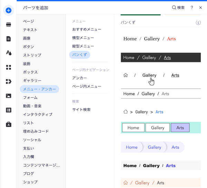Open the Add Section icon in sidebar
The width and height of the screenshot is (207, 188).
(x=9, y=25)
